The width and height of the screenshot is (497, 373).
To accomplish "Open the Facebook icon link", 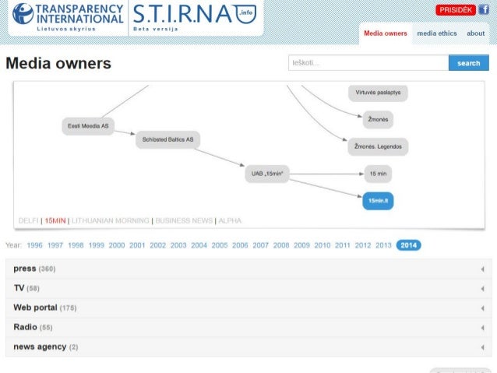I will [484, 10].
